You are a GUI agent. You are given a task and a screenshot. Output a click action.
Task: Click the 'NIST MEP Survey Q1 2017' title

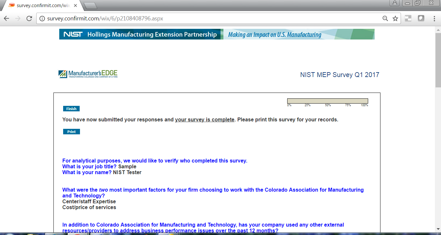(340, 75)
